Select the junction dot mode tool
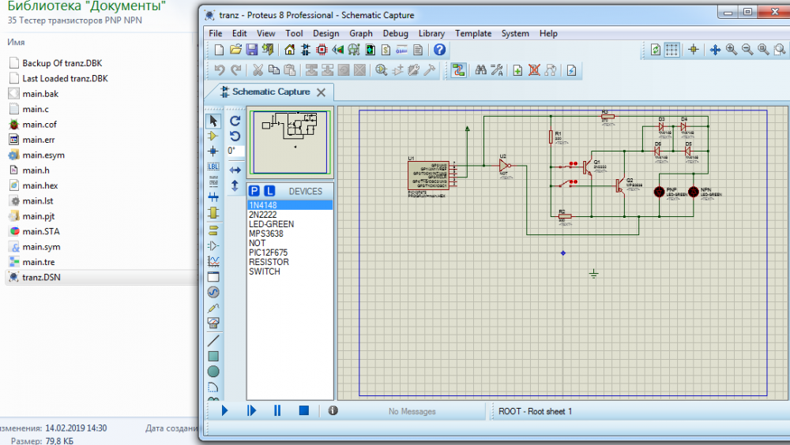 point(213,151)
